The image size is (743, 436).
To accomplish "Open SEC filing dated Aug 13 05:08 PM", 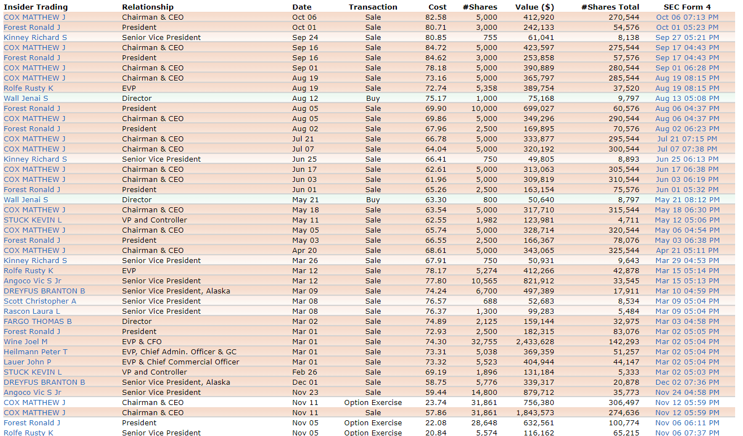I will tap(687, 99).
